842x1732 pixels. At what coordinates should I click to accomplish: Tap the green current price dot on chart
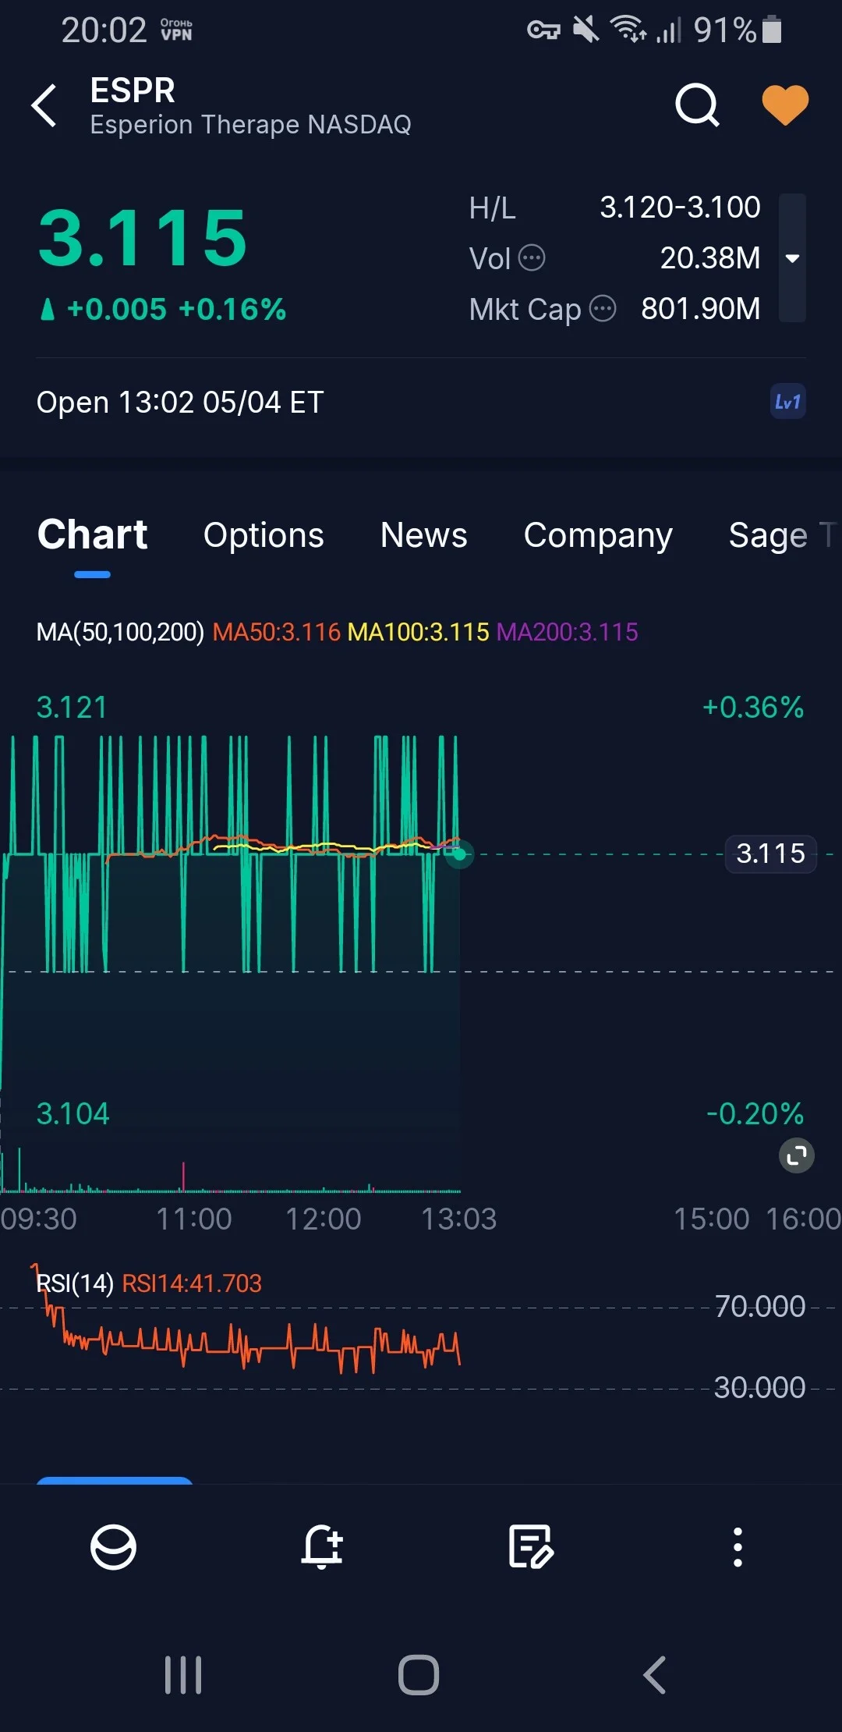(x=460, y=854)
